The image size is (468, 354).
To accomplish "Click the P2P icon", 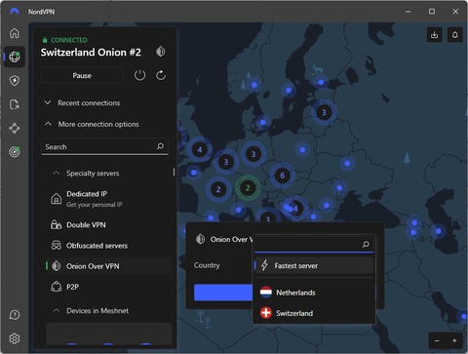I will point(56,287).
